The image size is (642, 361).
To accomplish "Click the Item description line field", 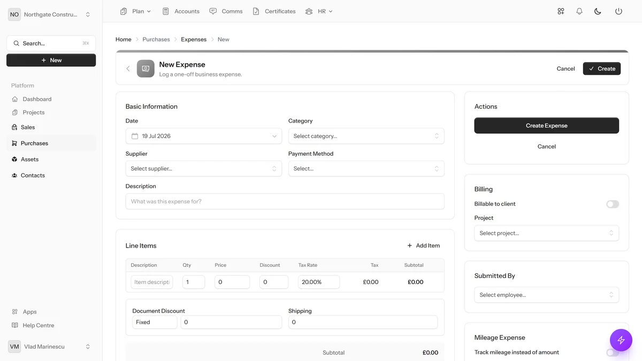I will pos(152,282).
